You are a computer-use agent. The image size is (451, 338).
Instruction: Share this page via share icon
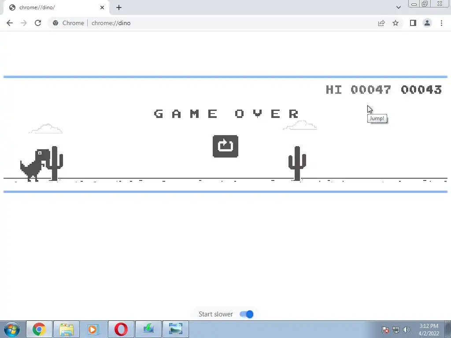click(381, 23)
